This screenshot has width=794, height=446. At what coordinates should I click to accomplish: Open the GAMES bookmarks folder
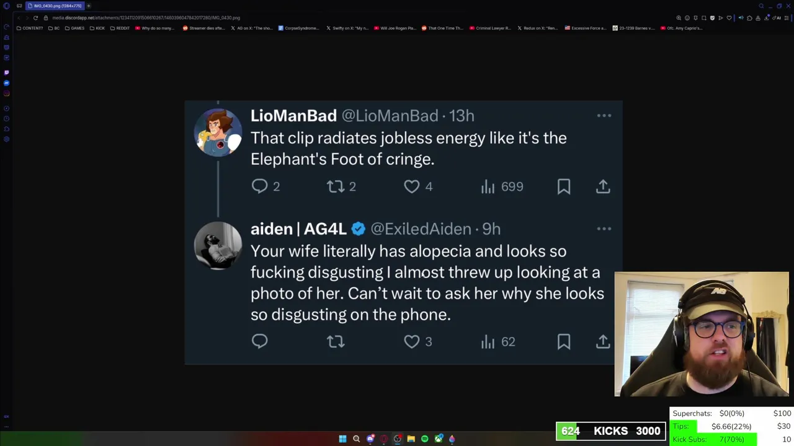tap(74, 28)
